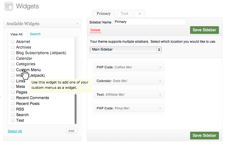Screen dimensions: 233x153
Task: Select the RSS widget checkbox
Action: coord(13,109)
